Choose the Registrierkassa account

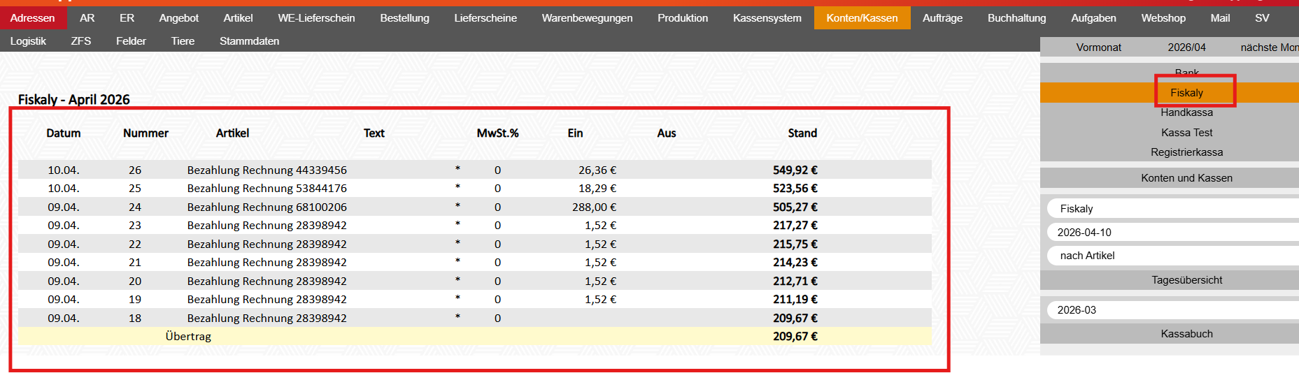1186,152
